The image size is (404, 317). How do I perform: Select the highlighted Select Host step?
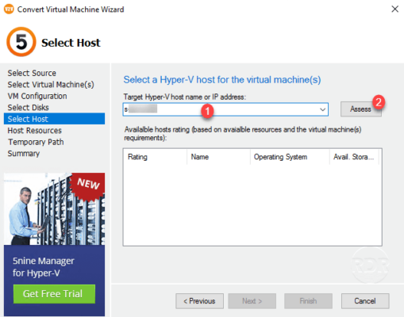pyautogui.click(x=54, y=119)
